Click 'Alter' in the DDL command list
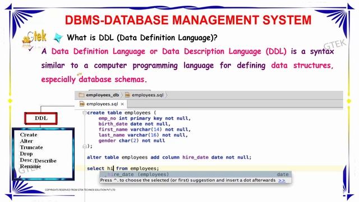Viewport: 359px width, 202px height. pyautogui.click(x=26, y=141)
